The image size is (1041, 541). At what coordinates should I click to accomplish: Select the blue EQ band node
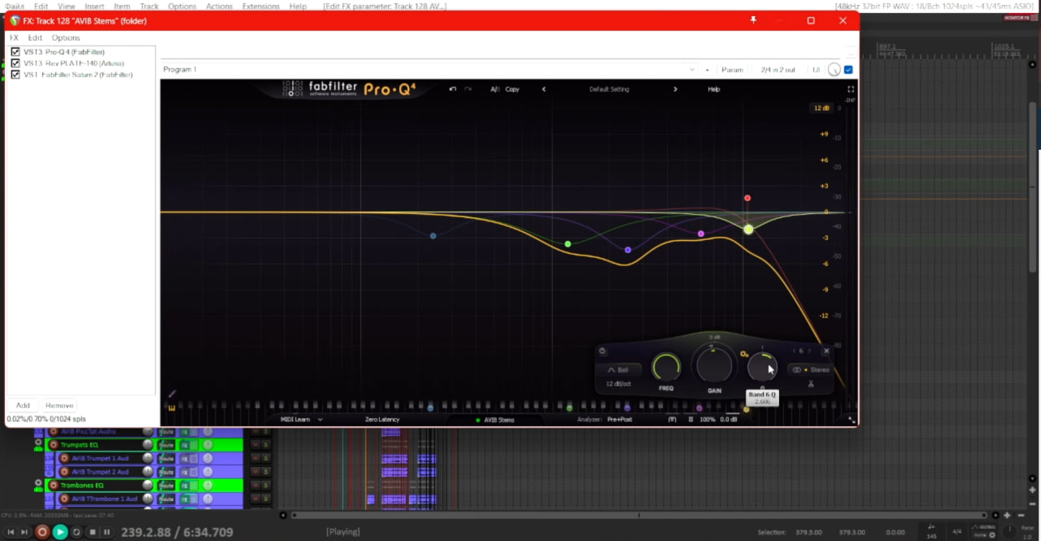[433, 236]
